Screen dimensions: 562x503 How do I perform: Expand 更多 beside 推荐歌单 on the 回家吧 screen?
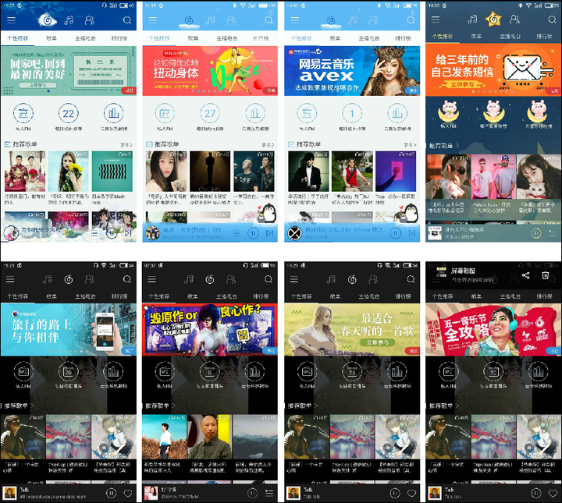(x=126, y=144)
